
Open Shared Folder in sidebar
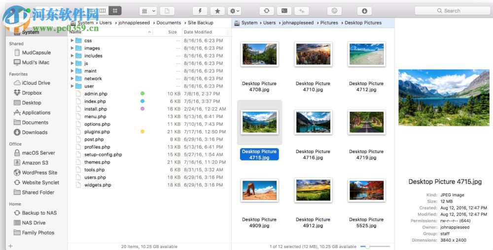(34, 192)
